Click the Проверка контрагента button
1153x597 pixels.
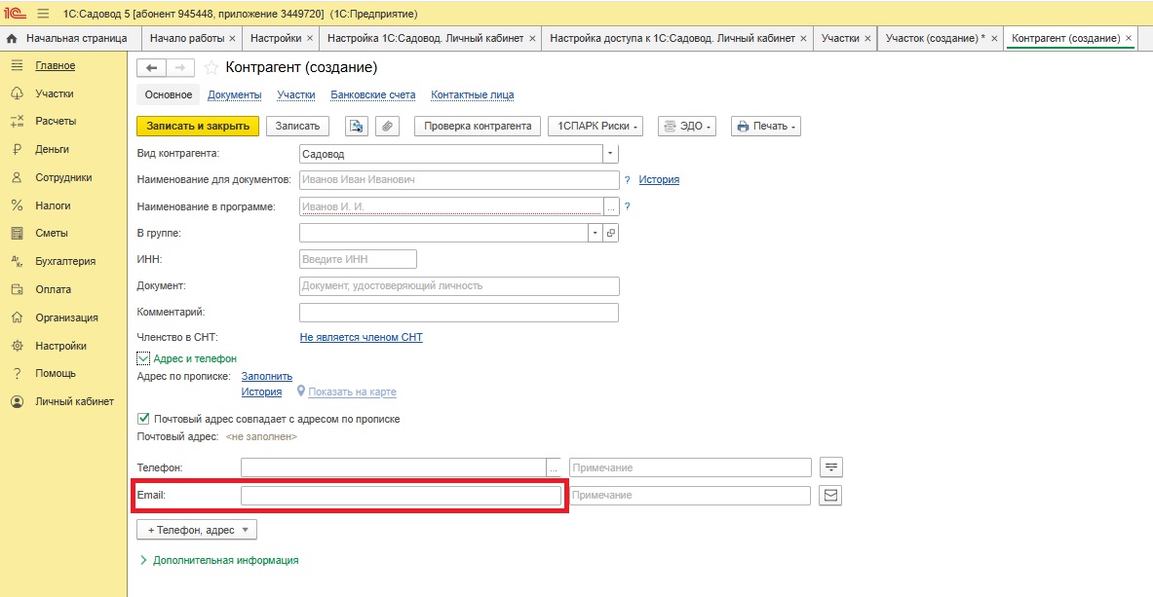pyautogui.click(x=478, y=126)
